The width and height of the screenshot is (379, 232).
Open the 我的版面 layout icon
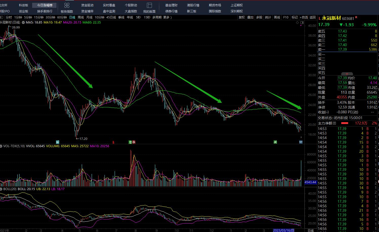point(149,5)
